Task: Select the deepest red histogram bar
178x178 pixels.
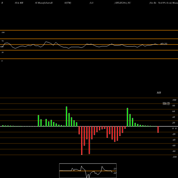Action: 82,141
